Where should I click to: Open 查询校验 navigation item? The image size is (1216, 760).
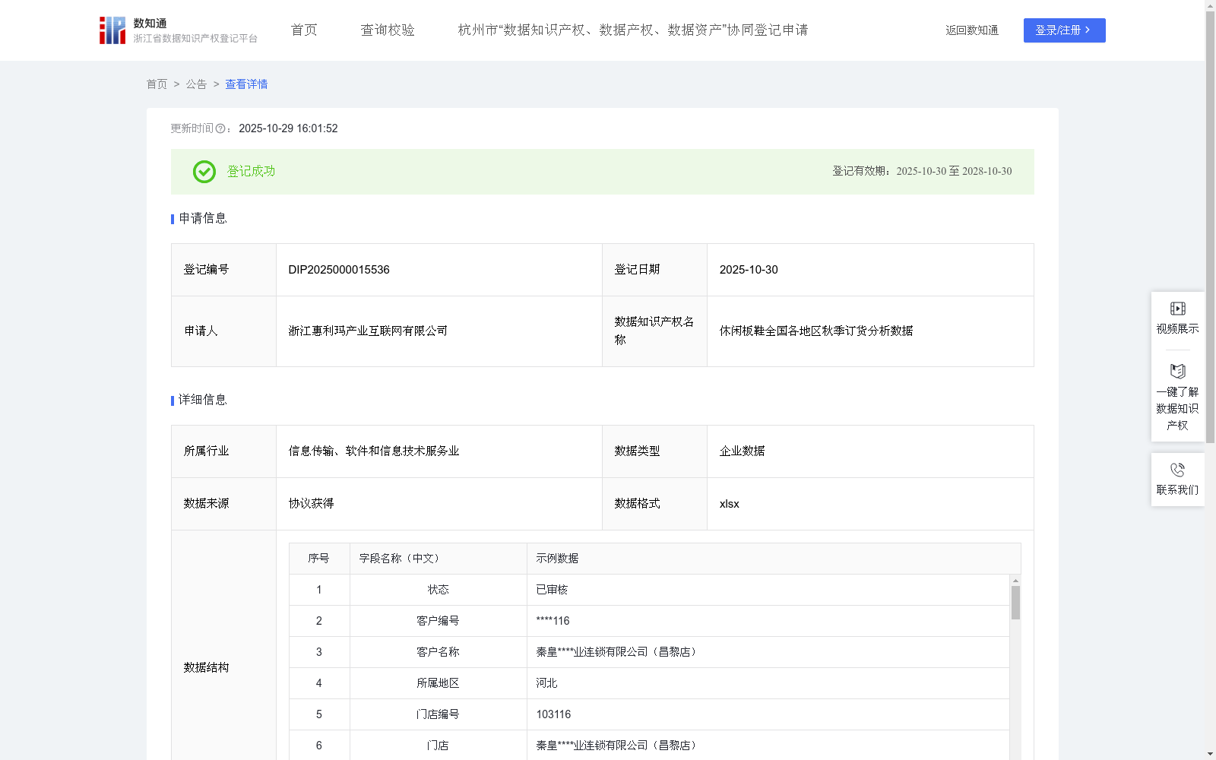point(388,30)
